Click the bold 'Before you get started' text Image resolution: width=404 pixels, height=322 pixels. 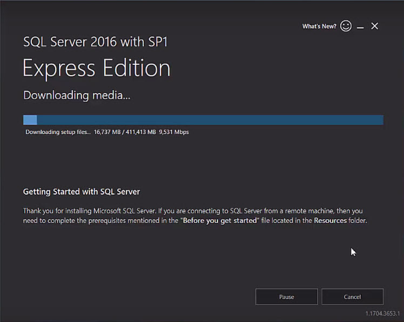[220, 220]
